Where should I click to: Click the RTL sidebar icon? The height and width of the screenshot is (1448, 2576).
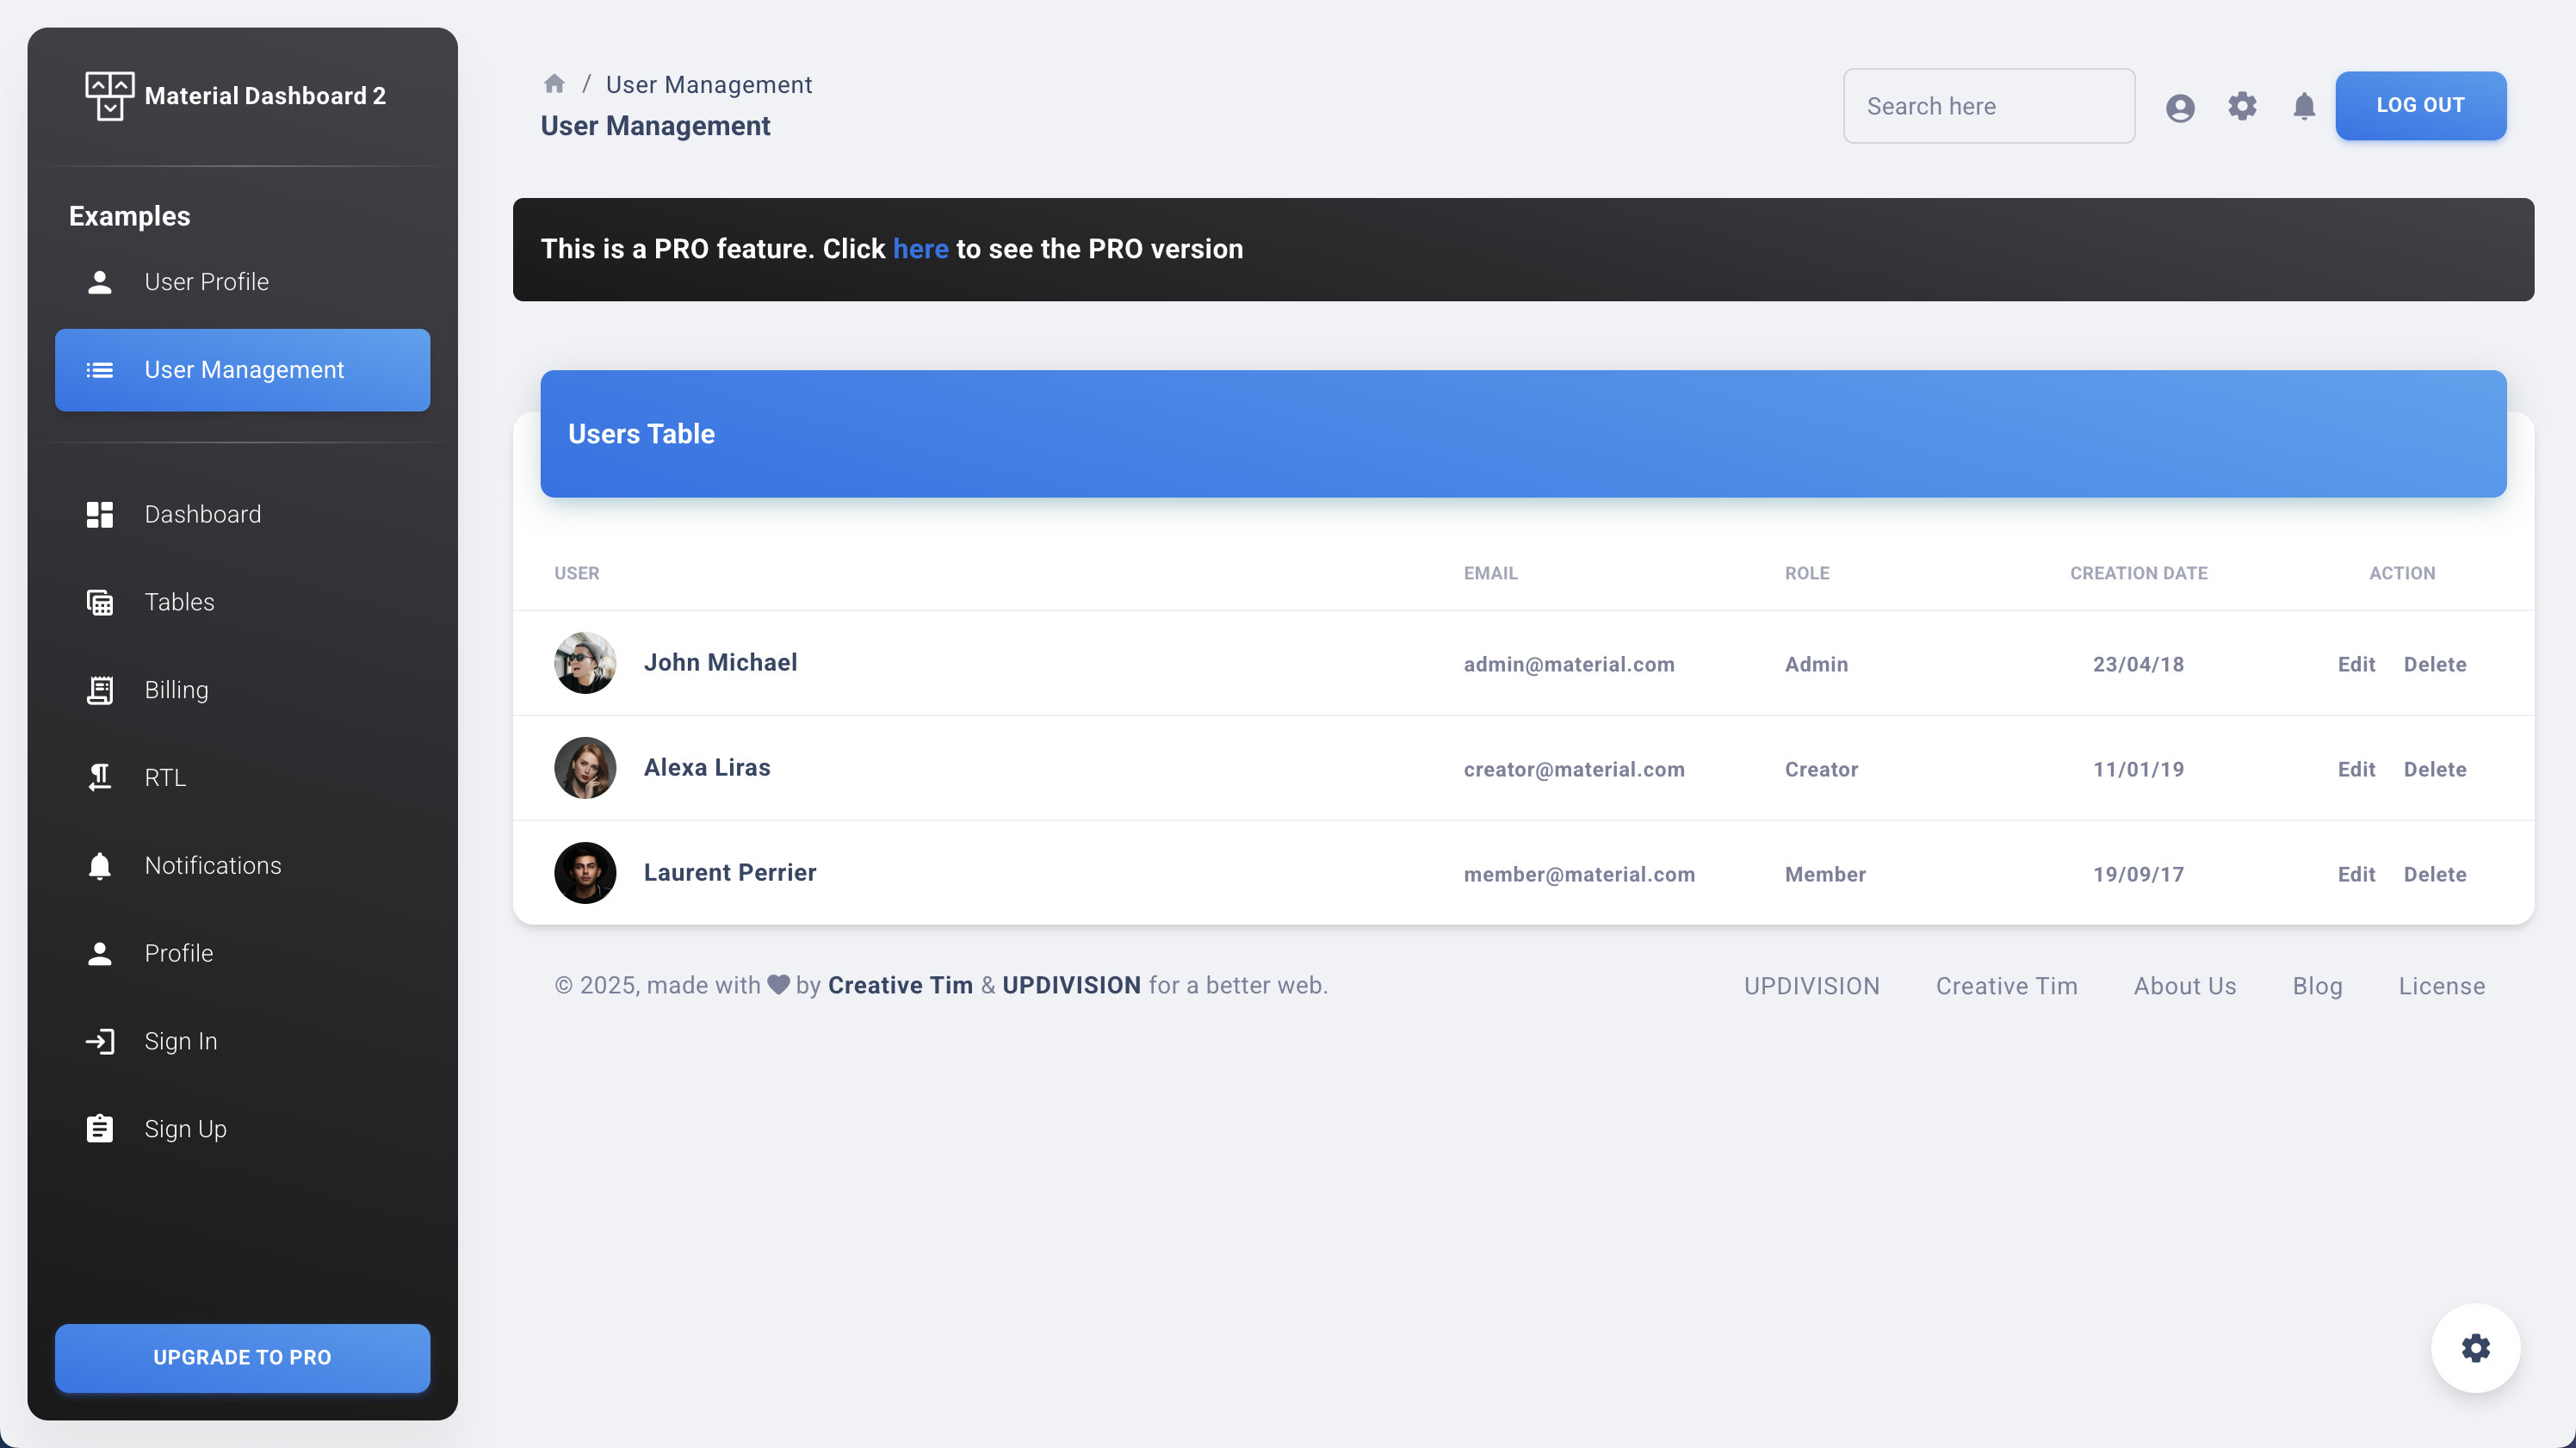point(100,777)
